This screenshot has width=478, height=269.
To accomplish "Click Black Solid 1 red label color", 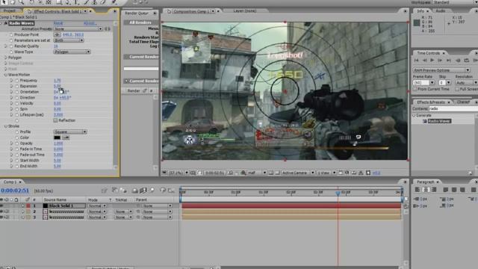I will [x=28, y=205].
